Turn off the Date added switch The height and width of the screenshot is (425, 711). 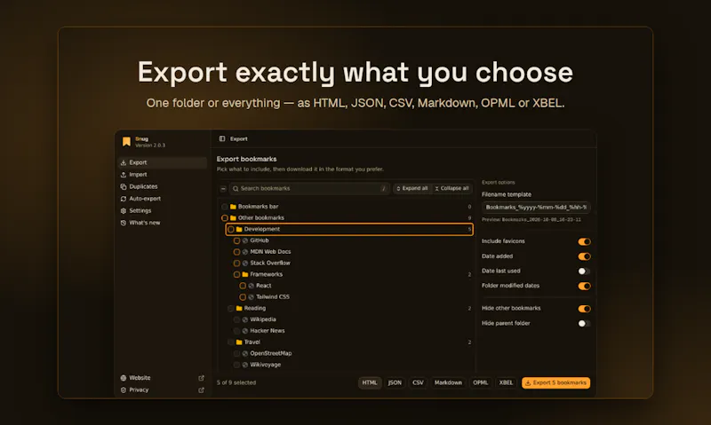[584, 256]
